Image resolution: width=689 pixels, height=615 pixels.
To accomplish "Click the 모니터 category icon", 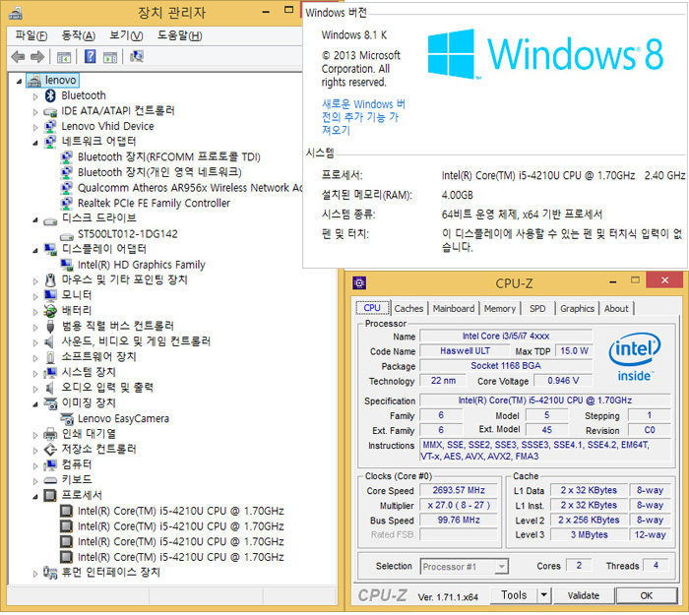I will point(50,295).
